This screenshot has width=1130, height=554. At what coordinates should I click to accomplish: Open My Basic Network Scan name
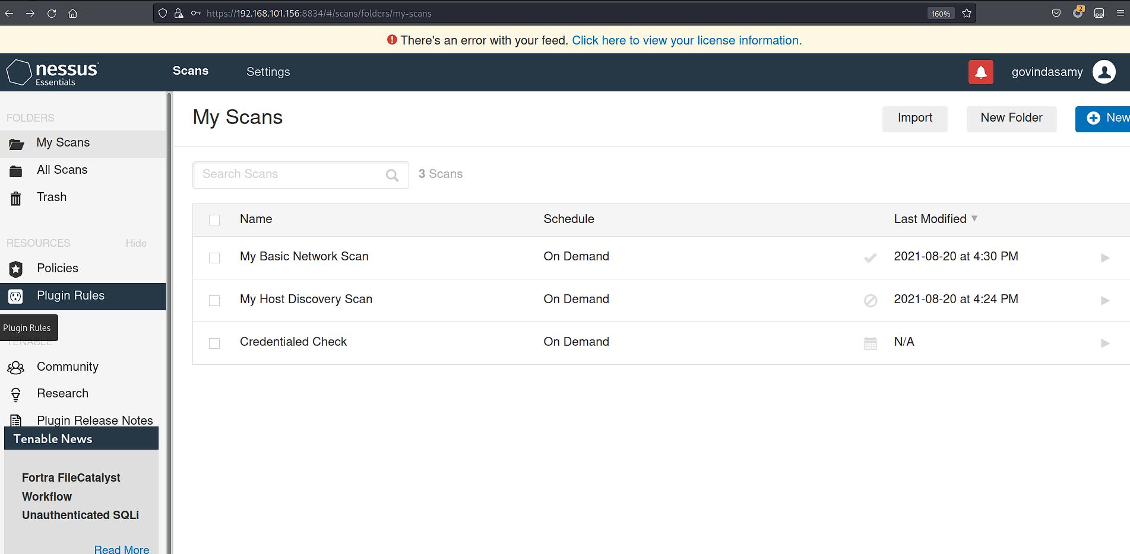304,256
